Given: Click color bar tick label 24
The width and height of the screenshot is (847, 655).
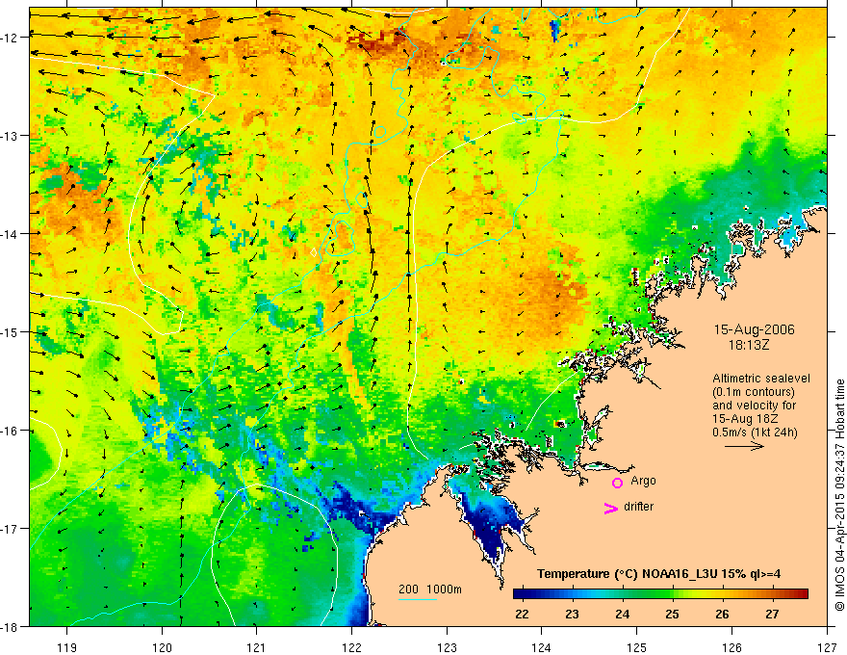Looking at the screenshot, I should click(x=623, y=614).
